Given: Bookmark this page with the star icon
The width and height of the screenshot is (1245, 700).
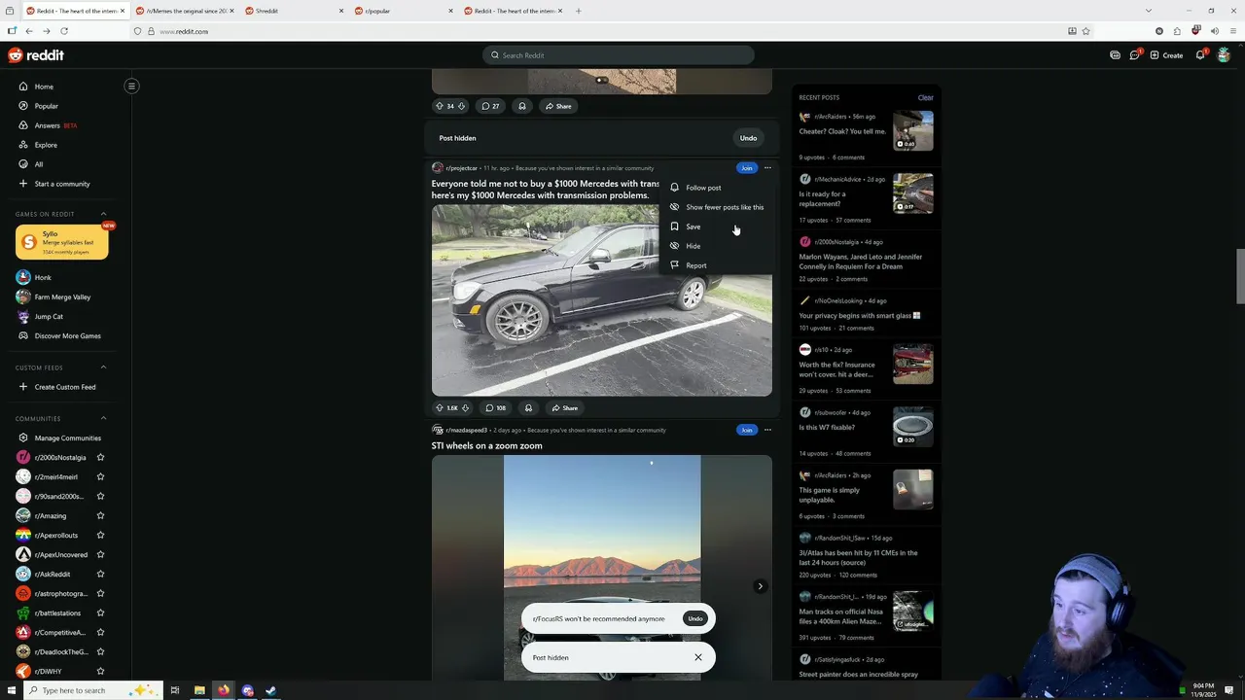Looking at the screenshot, I should [x=1085, y=31].
